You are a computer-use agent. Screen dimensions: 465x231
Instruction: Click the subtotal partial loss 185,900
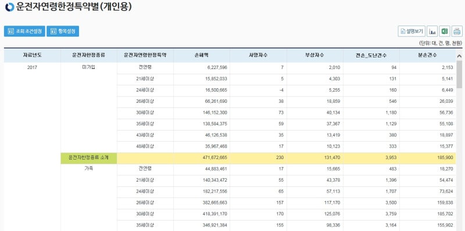[445, 158]
